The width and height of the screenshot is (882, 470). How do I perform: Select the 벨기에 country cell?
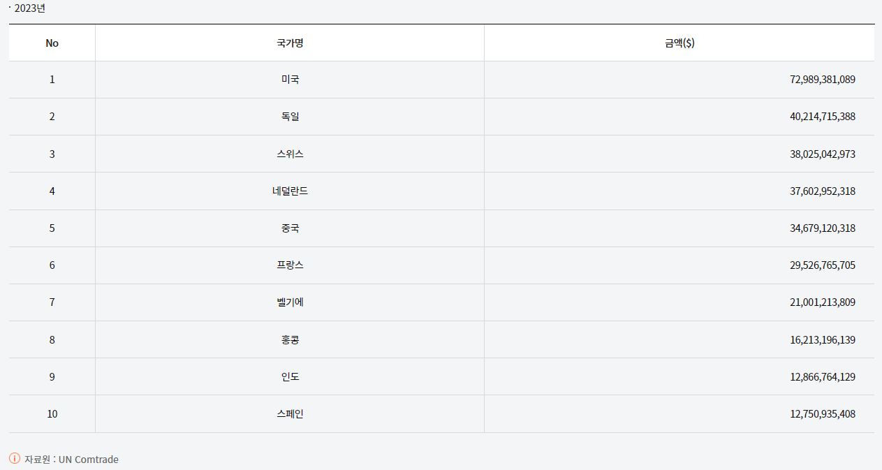click(x=290, y=302)
